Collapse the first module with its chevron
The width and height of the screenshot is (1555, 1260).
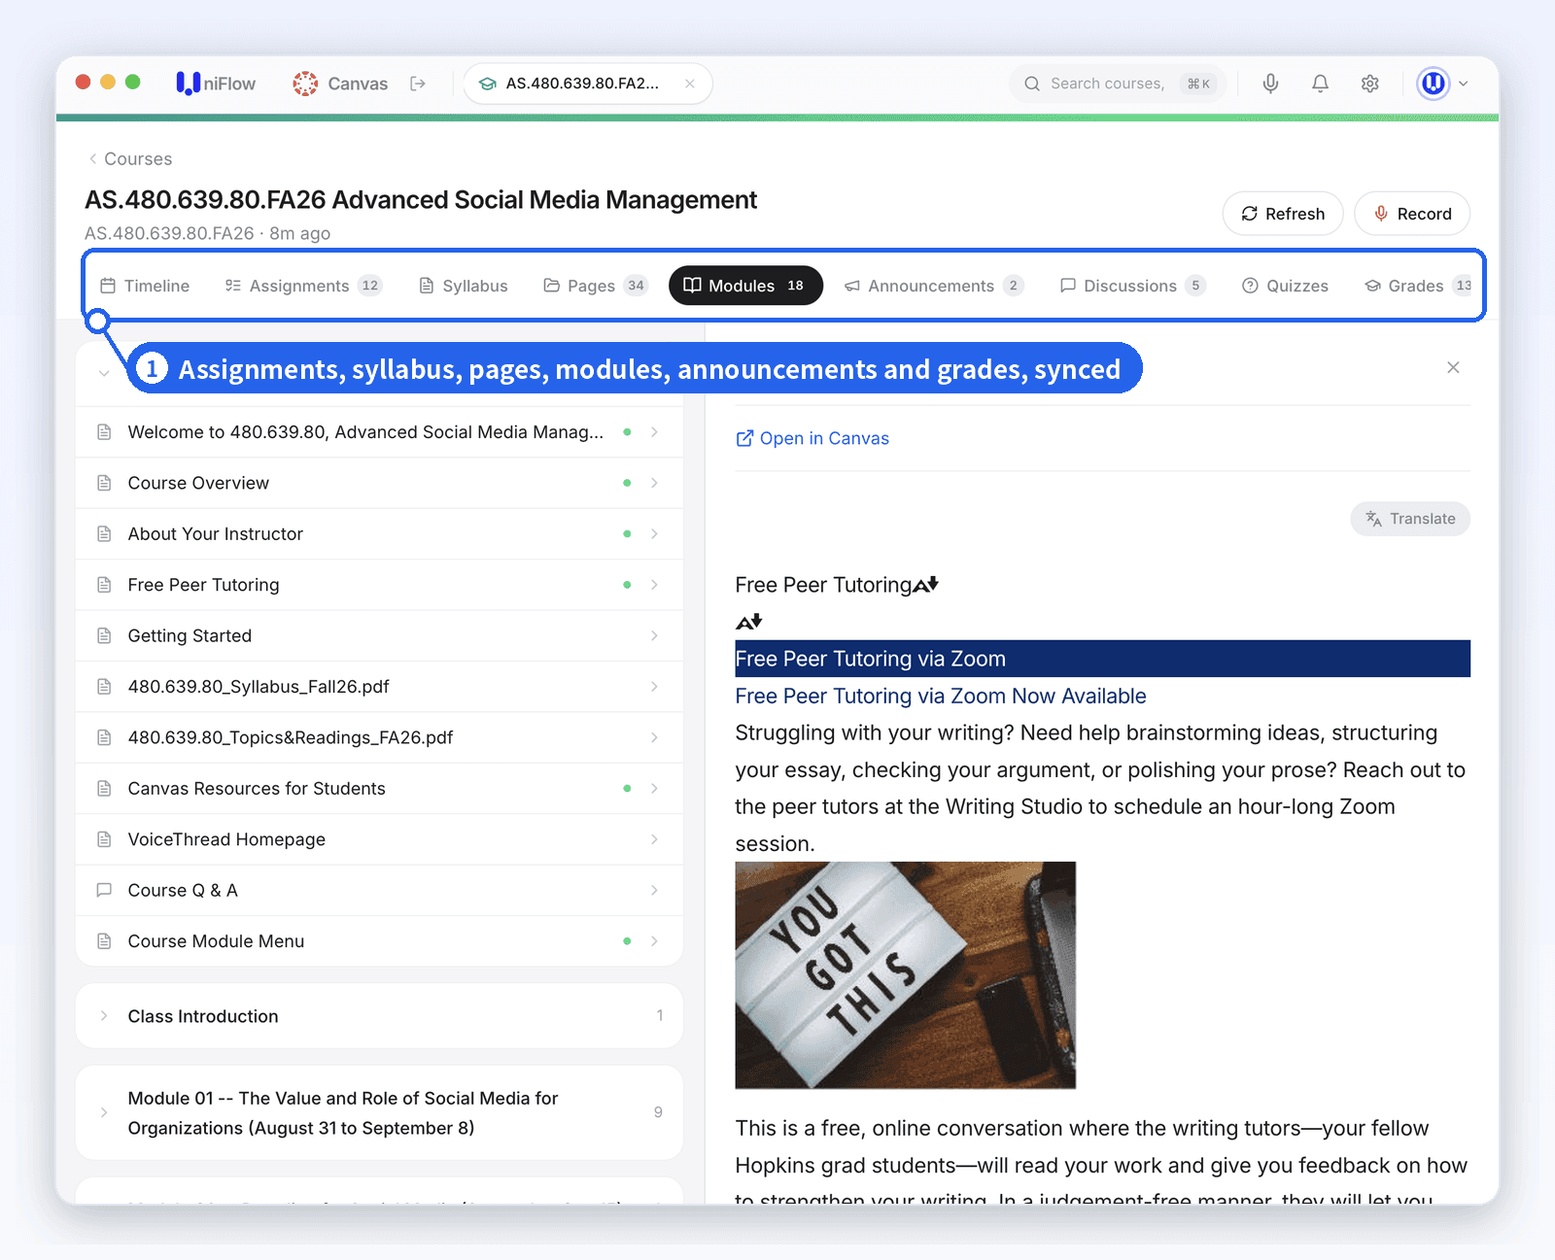pyautogui.click(x=104, y=373)
